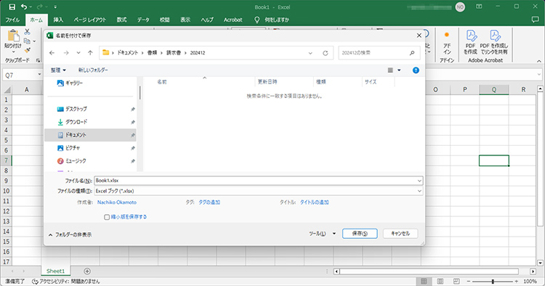Viewport: 545px width, 286px height.
Task: Open the recent locations dropdown arrow
Action: click(78, 53)
